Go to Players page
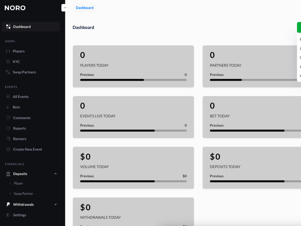 19,51
